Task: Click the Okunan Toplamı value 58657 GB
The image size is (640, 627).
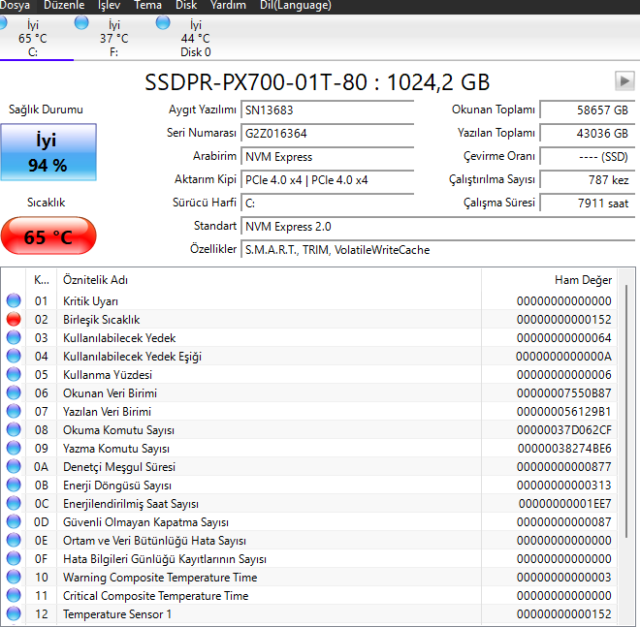Action: pyautogui.click(x=588, y=110)
